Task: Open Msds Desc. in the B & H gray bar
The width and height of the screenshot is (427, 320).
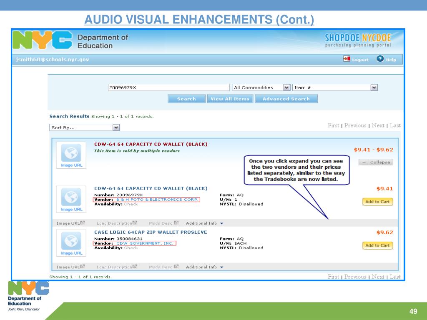Action: pos(163,223)
